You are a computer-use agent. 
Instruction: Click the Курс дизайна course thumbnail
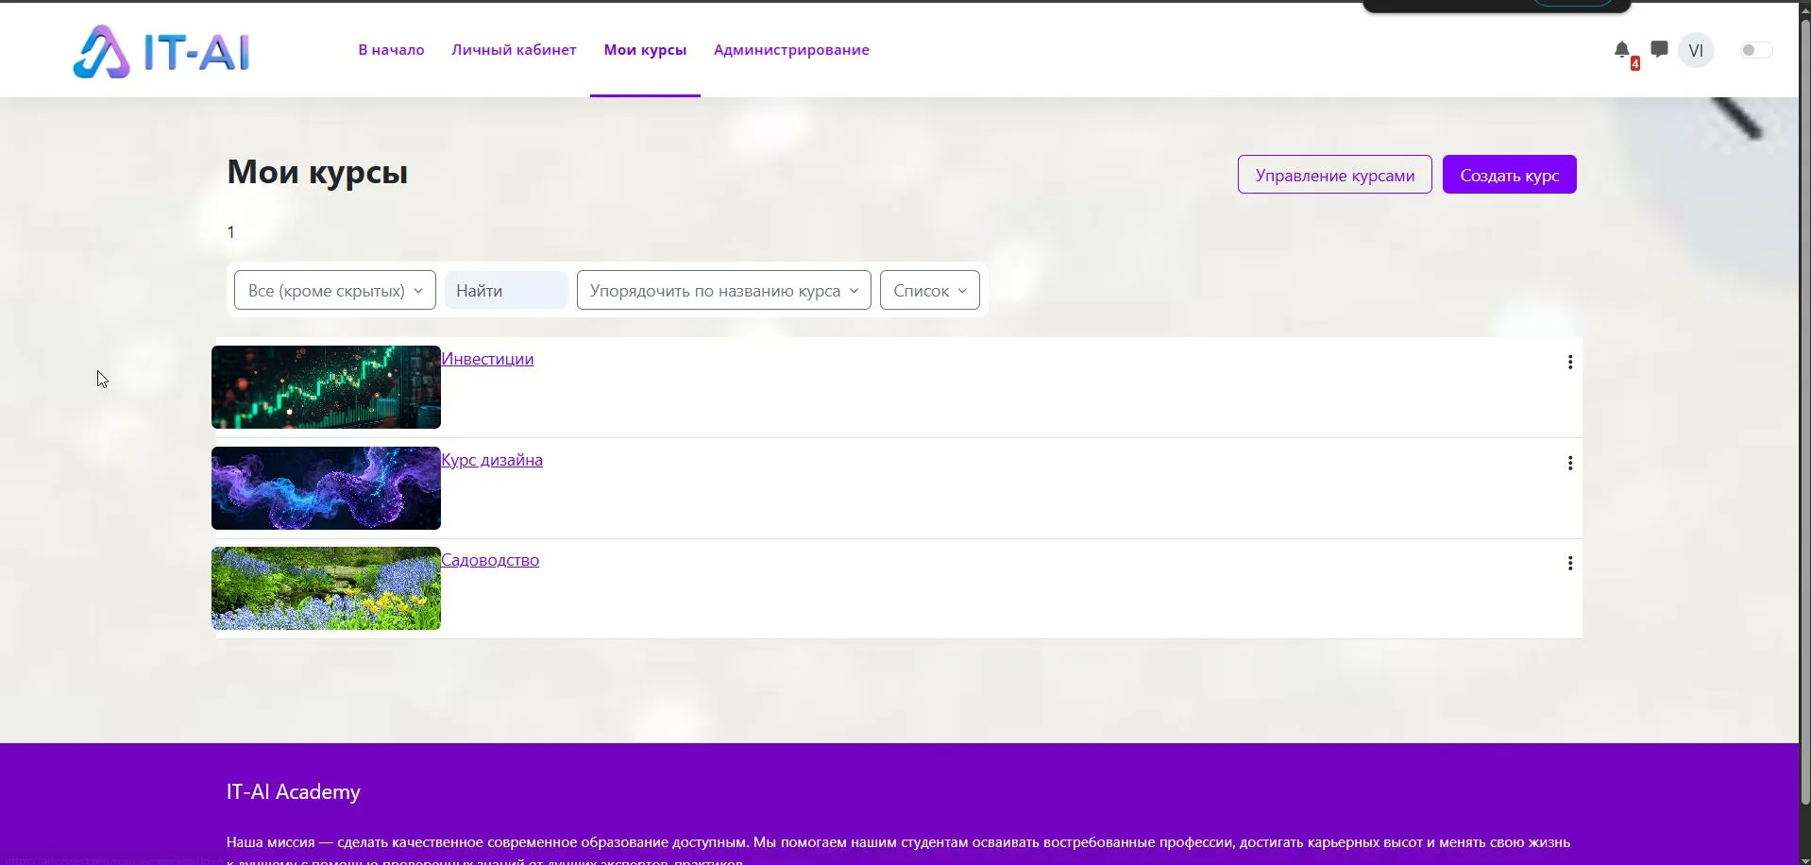click(x=325, y=488)
